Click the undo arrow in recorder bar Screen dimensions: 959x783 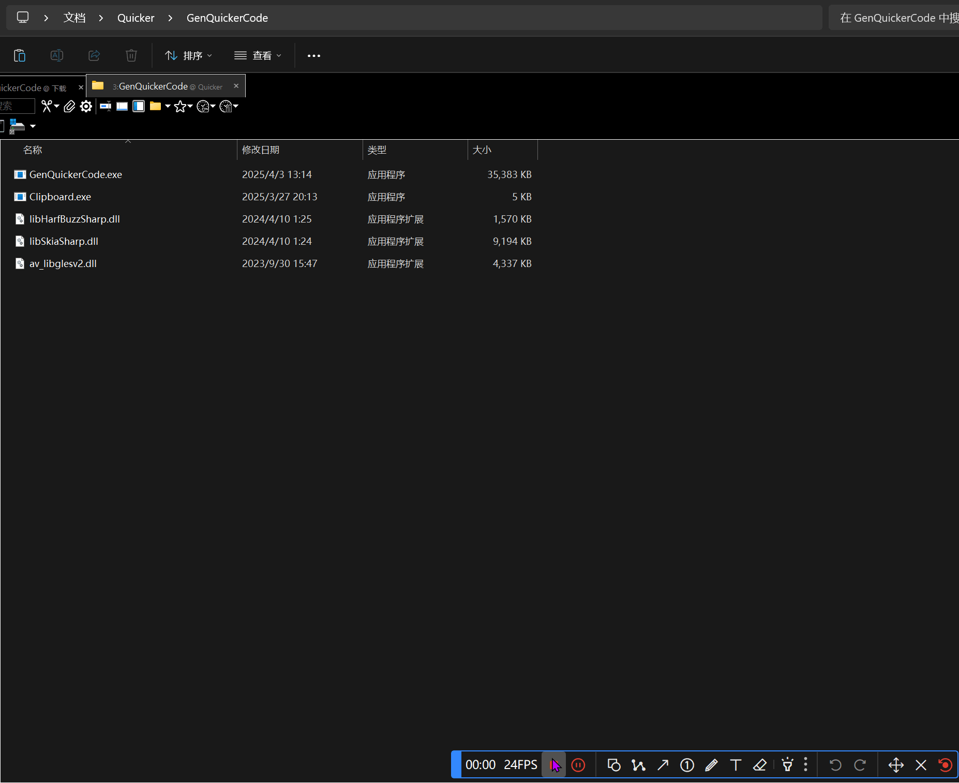[x=835, y=765]
